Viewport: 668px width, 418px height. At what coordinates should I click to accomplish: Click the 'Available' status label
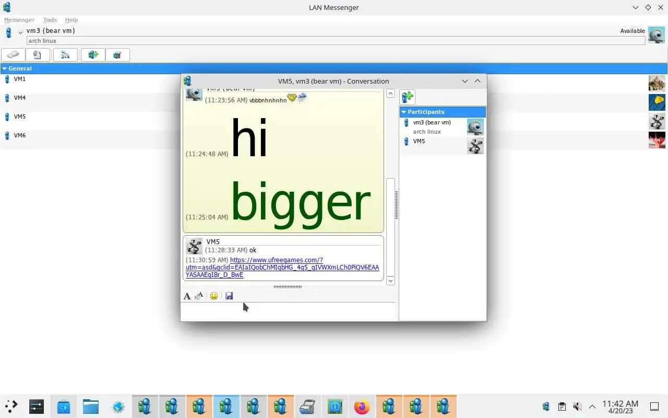(633, 31)
